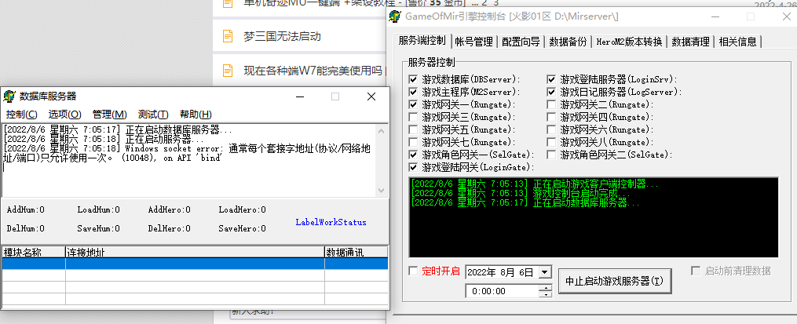Click SaveHero:0 counter text
The width and height of the screenshot is (797, 324).
click(x=243, y=228)
